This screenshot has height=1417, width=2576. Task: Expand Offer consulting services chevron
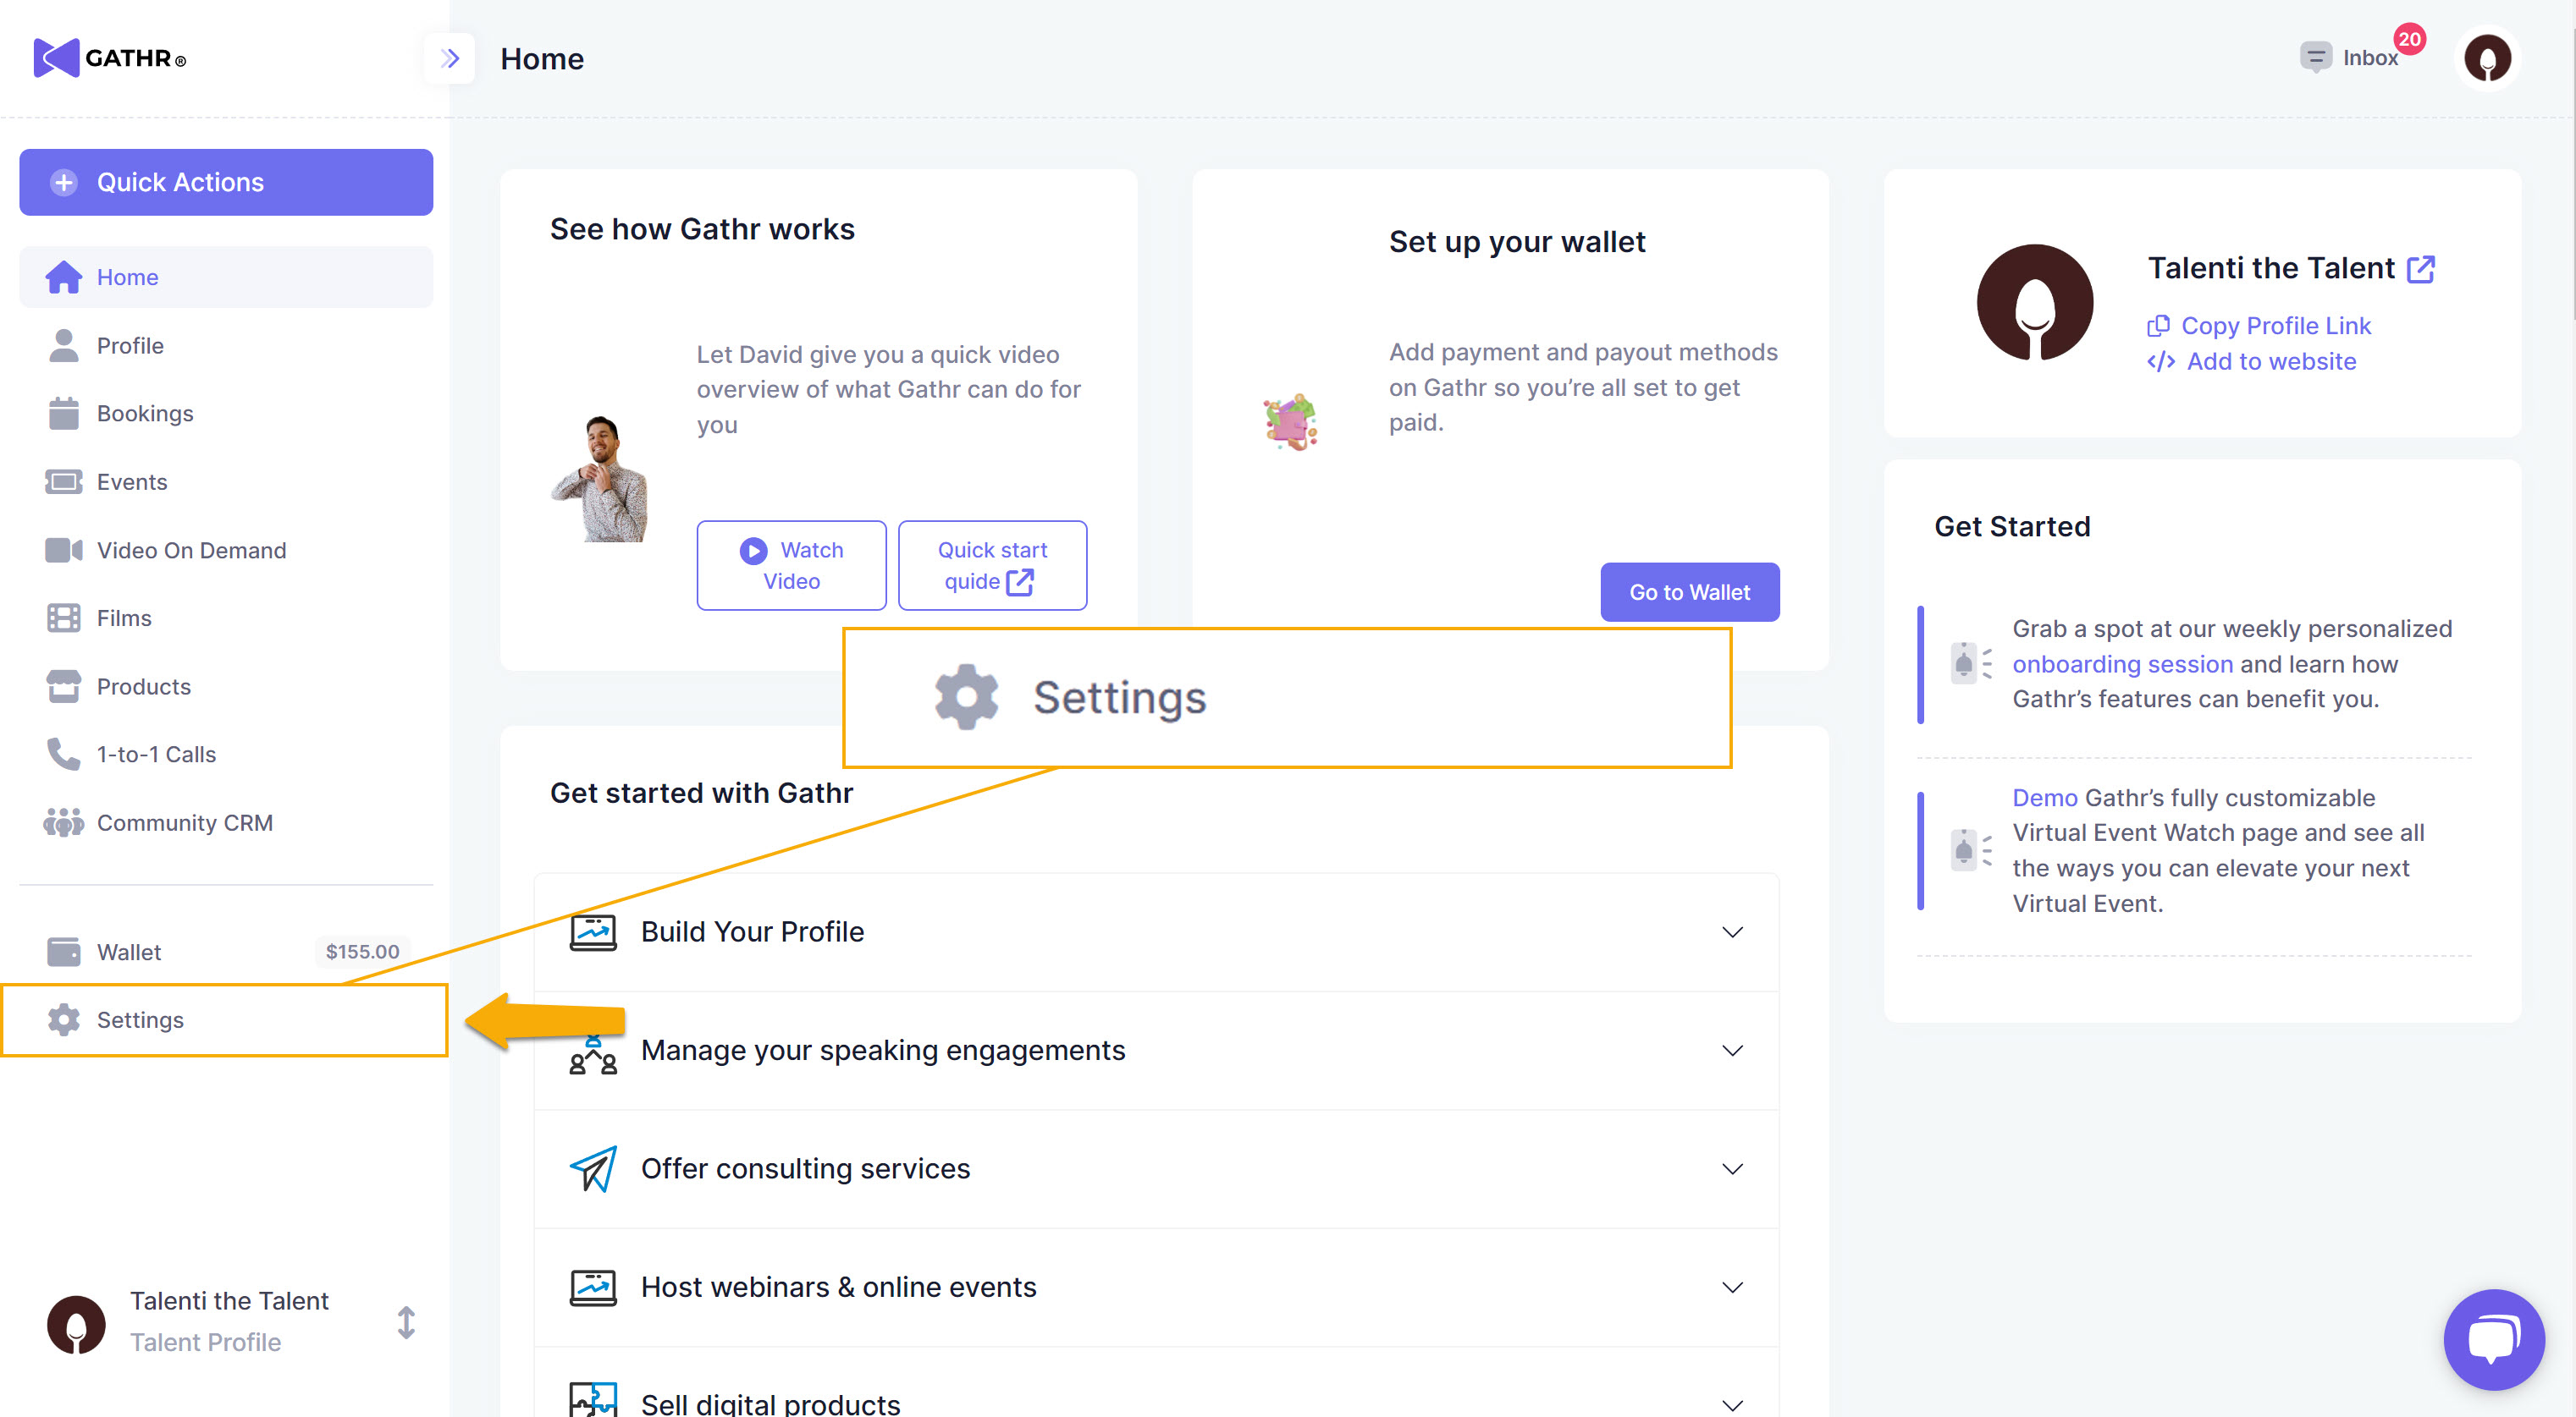coord(1732,1168)
